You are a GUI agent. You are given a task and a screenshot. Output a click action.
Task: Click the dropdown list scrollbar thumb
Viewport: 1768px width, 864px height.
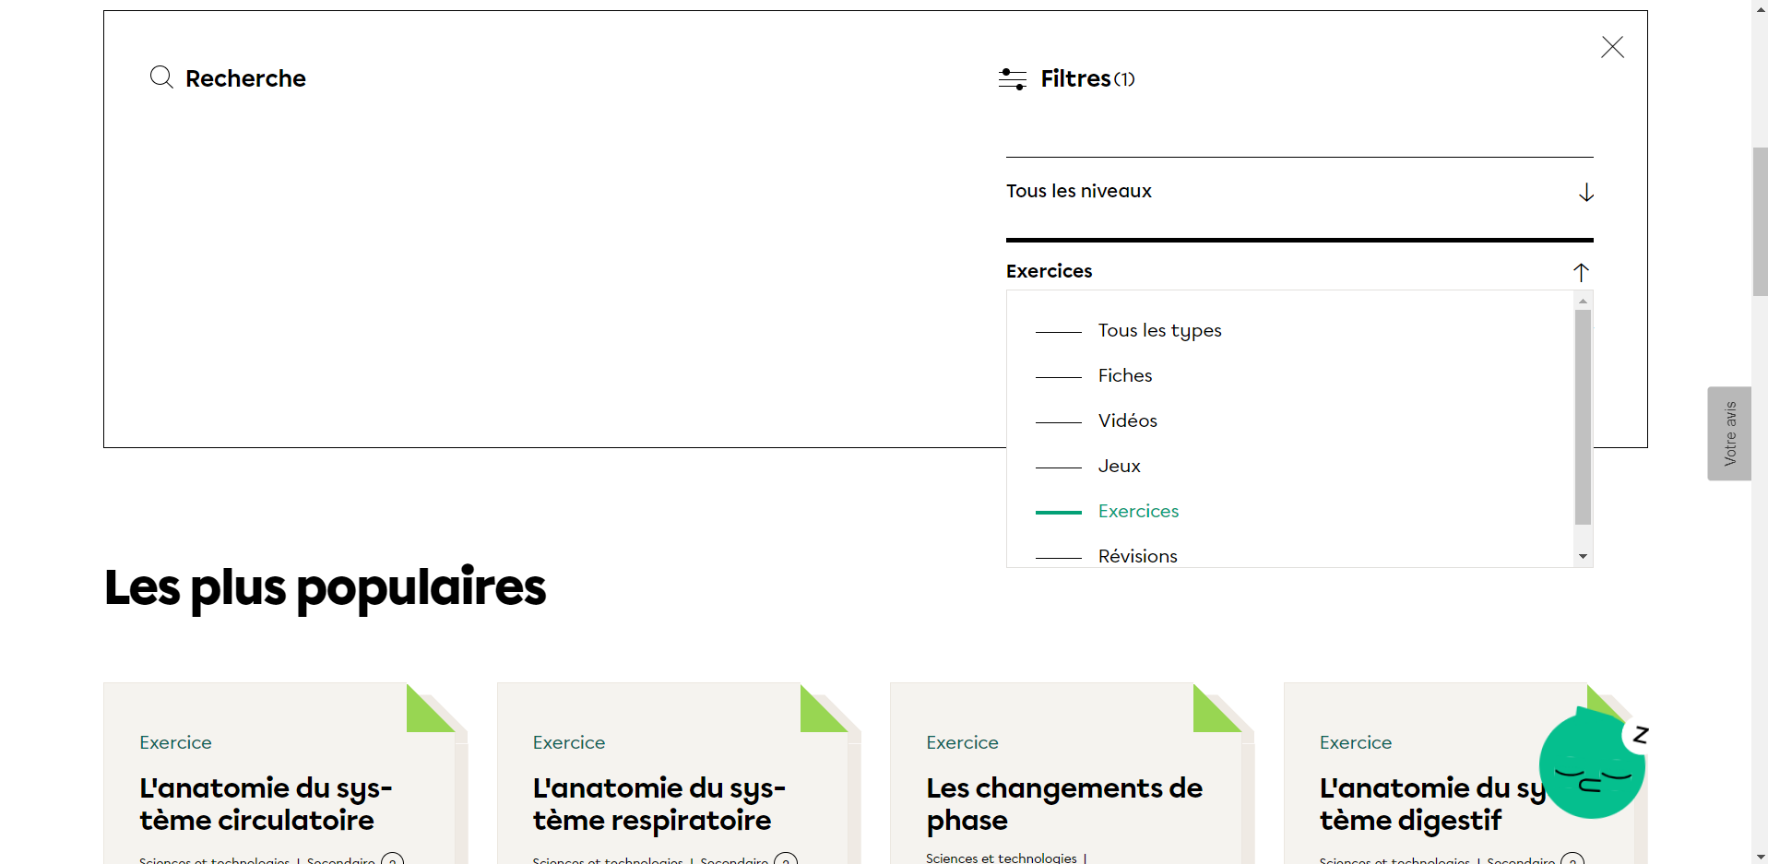click(x=1583, y=417)
